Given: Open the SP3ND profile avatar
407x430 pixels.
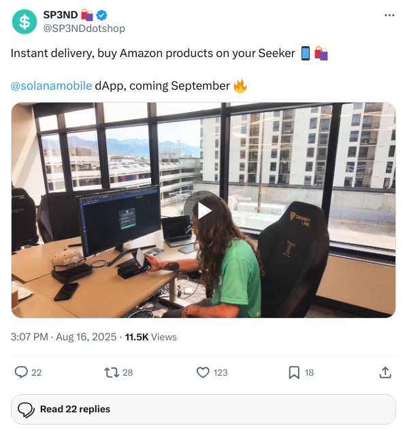Looking at the screenshot, I should click(x=25, y=22).
